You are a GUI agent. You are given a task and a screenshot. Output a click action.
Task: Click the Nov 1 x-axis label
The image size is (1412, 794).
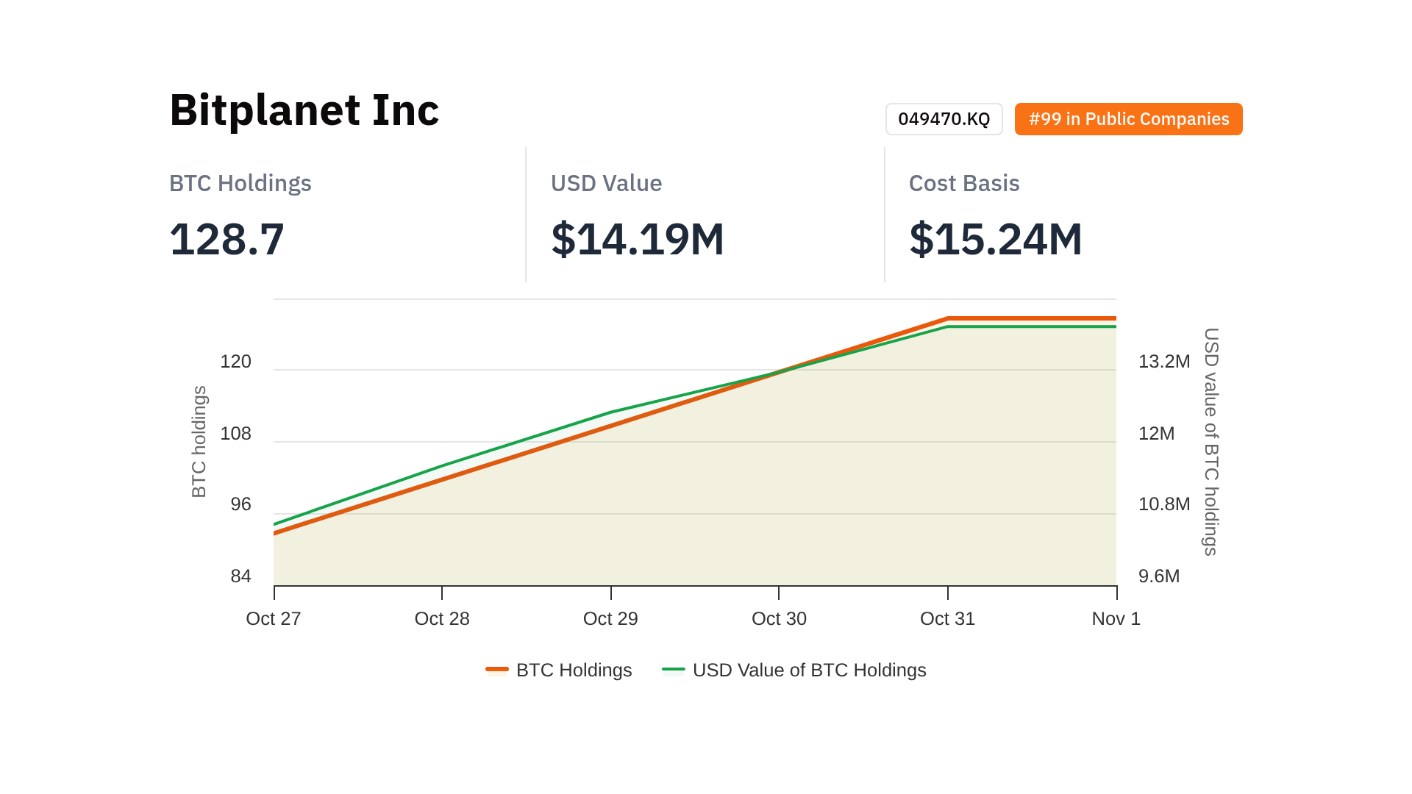(x=1116, y=618)
